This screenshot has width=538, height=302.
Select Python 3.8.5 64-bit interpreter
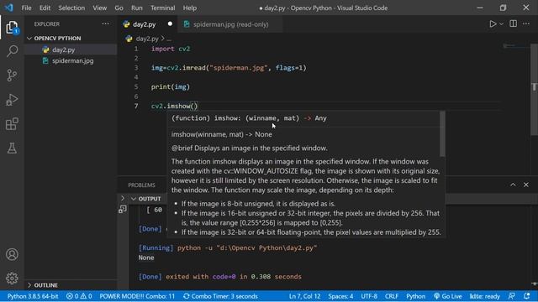33,296
